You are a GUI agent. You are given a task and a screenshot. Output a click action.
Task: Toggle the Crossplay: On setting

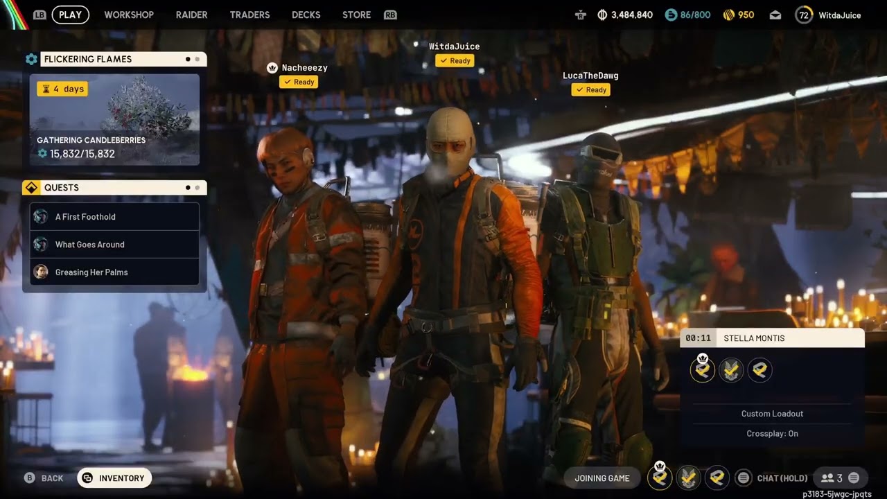(772, 434)
